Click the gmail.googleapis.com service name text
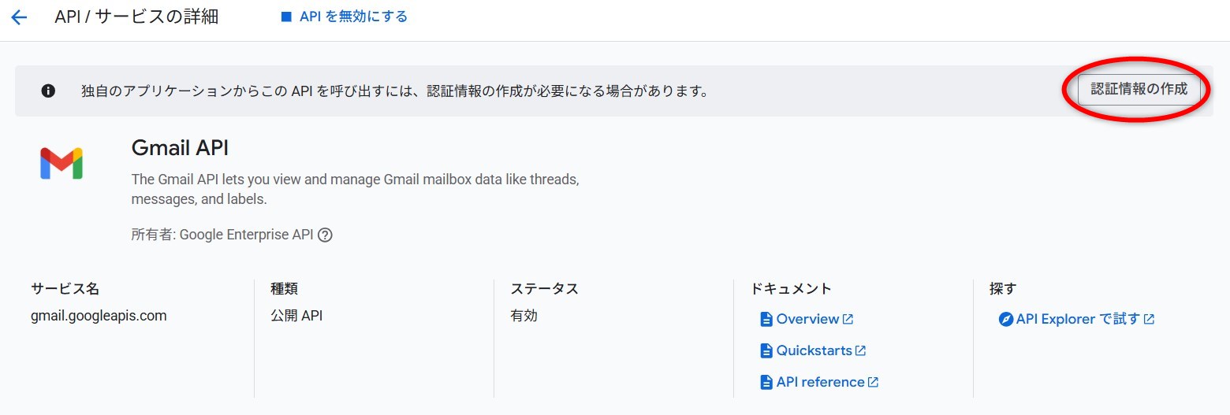Image resolution: width=1230 pixels, height=415 pixels. pyautogui.click(x=99, y=316)
